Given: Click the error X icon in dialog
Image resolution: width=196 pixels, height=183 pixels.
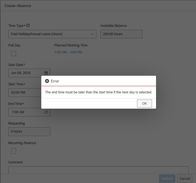Looking at the screenshot, I should click(47, 81).
